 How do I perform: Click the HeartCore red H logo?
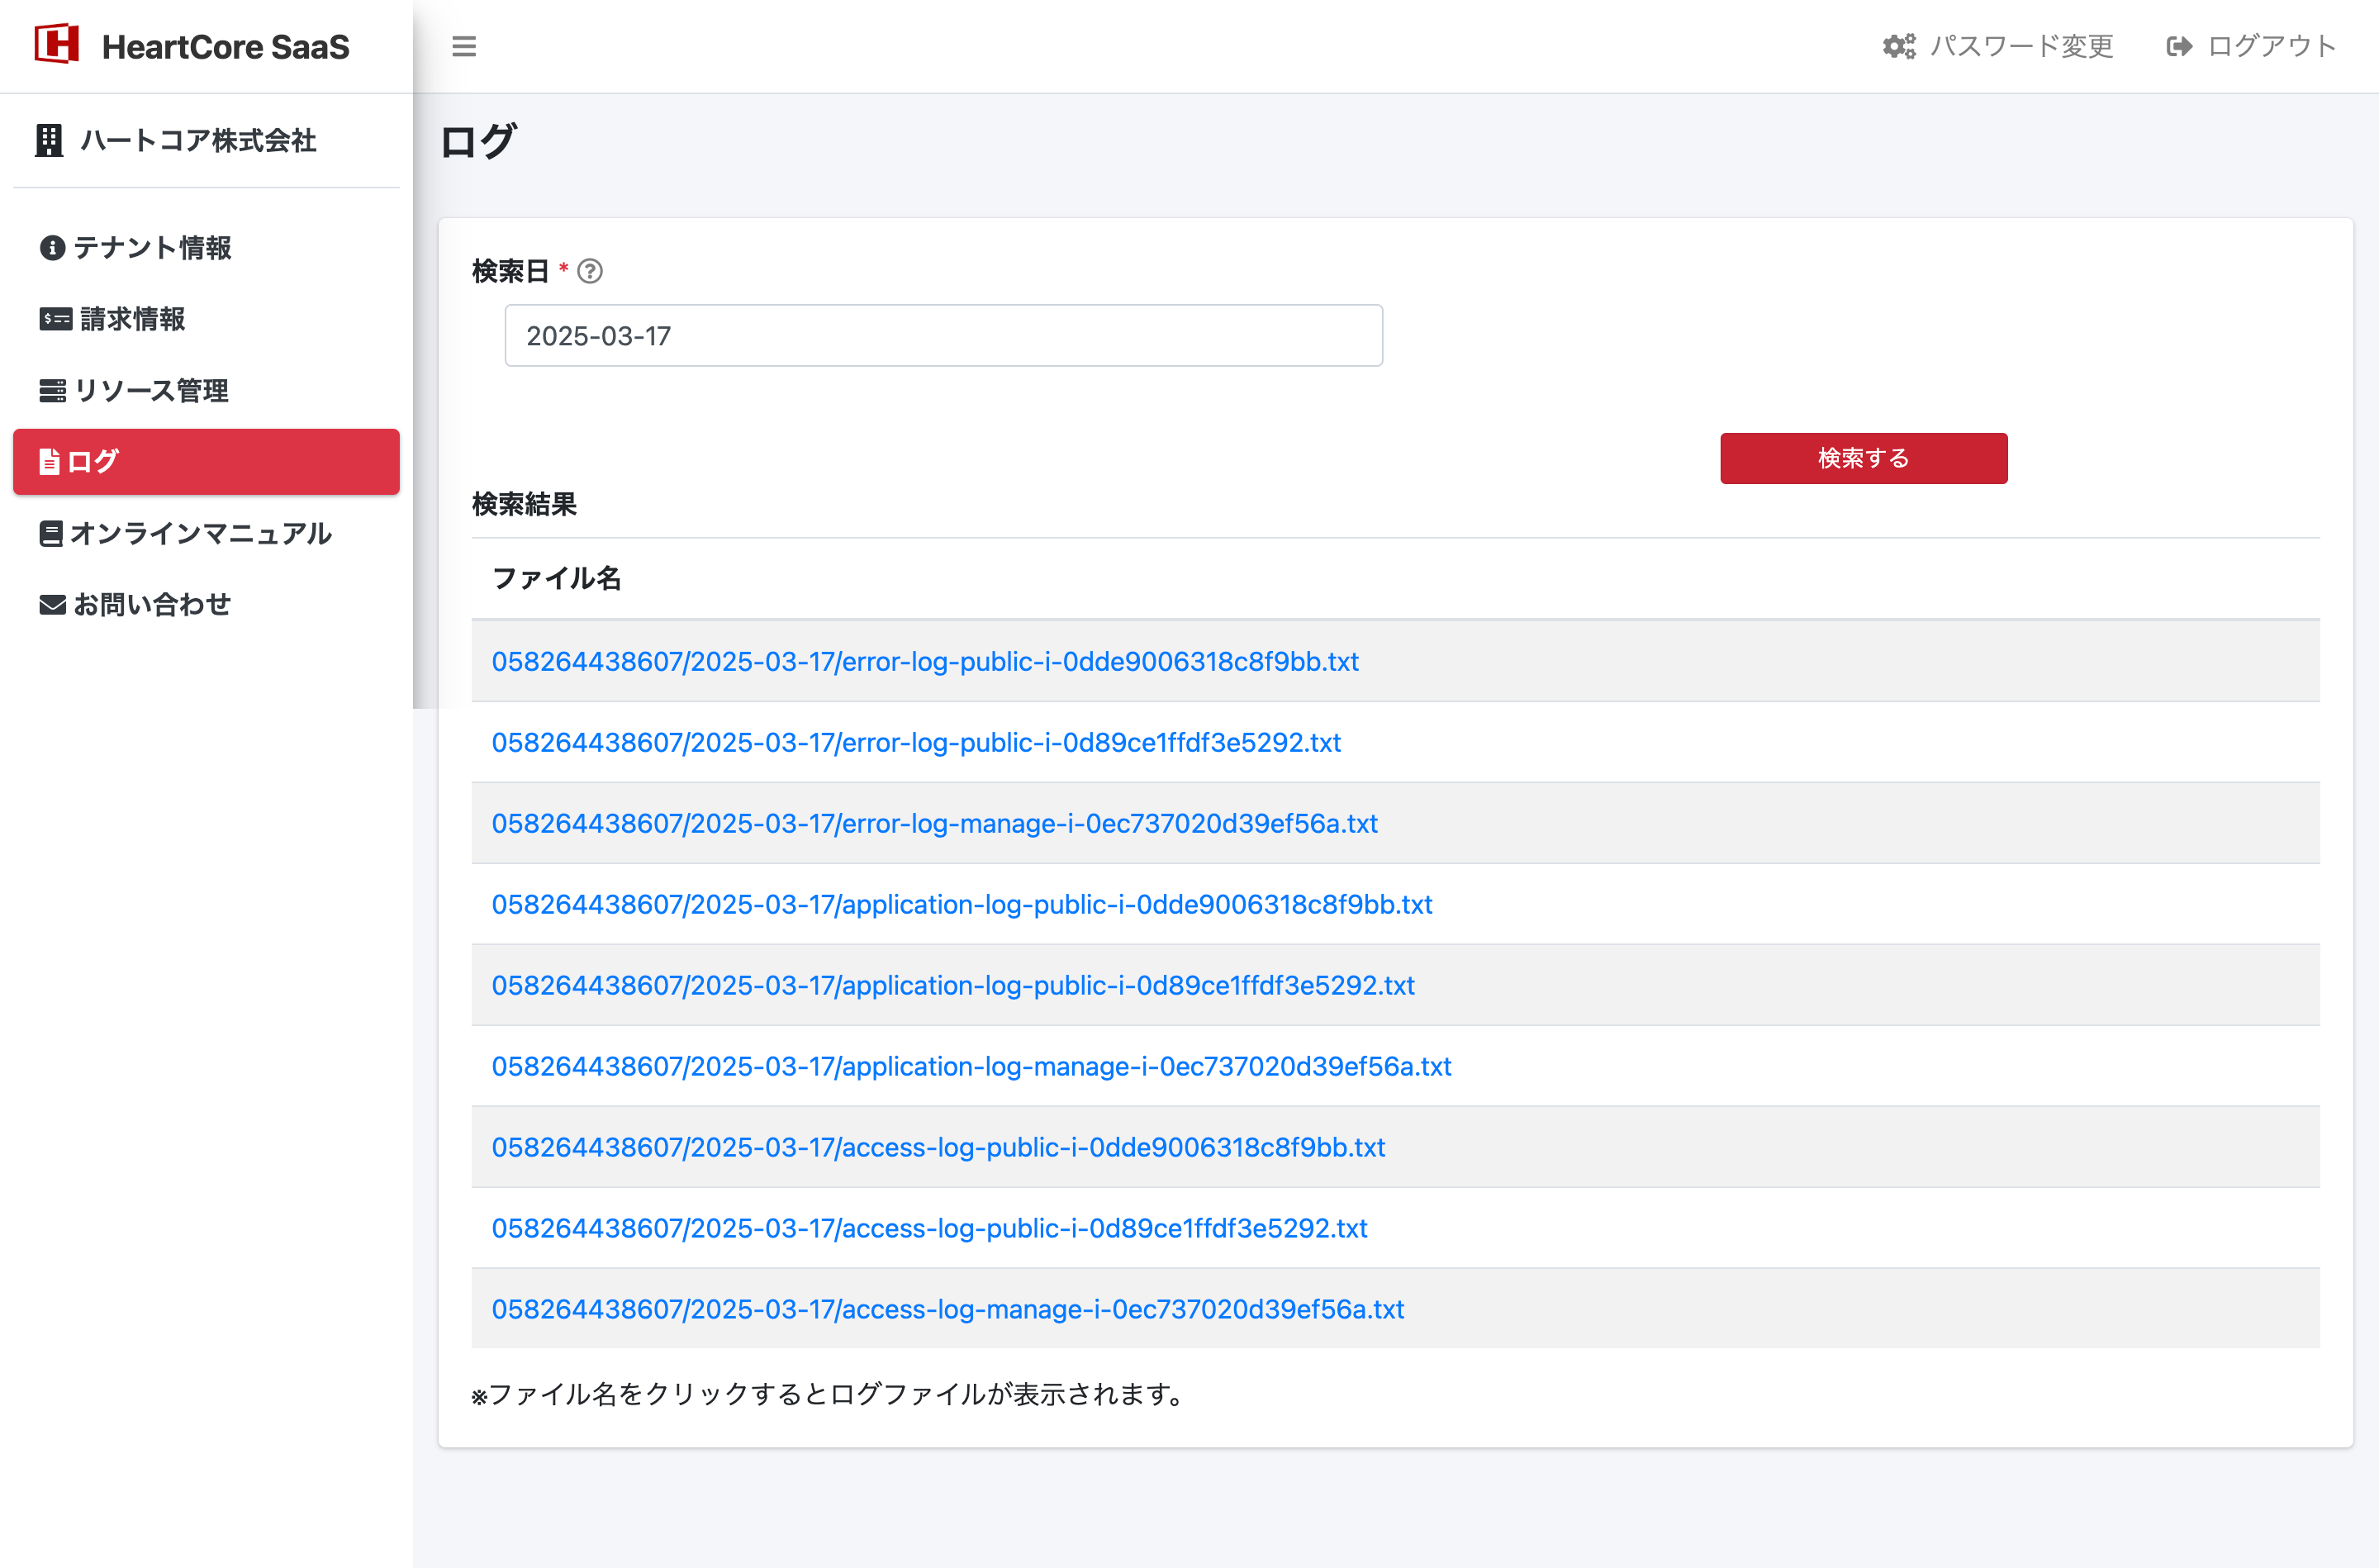[57, 45]
